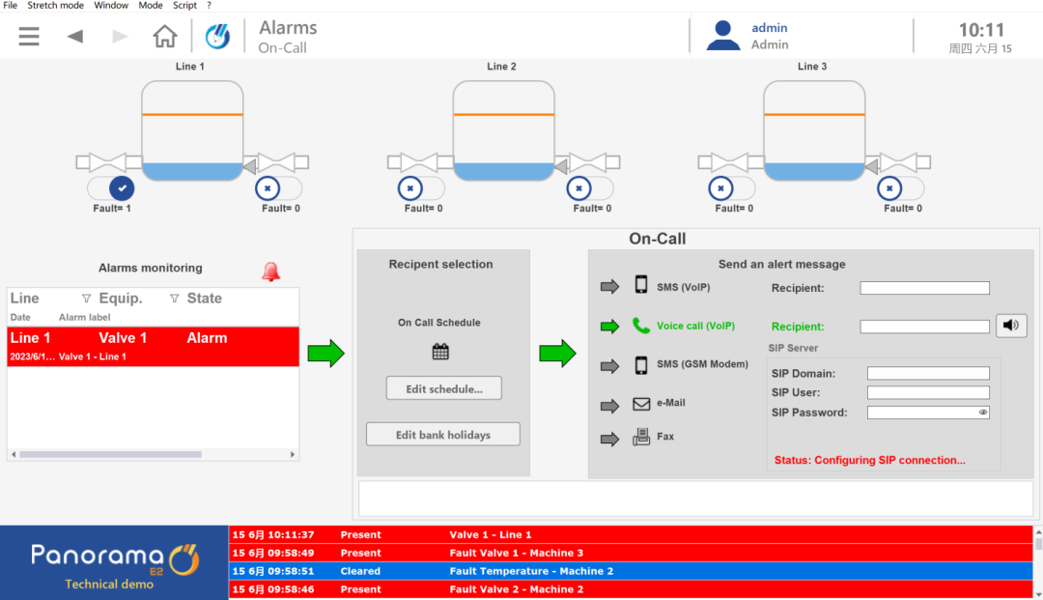
Task: Open the Line column filter
Action: [86, 299]
